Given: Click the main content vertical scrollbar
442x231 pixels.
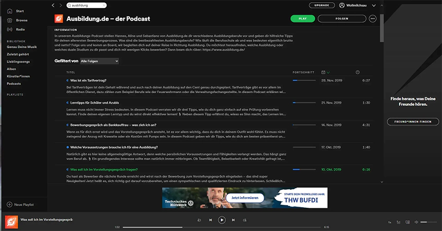Looking at the screenshot, I should click(x=382, y=28).
